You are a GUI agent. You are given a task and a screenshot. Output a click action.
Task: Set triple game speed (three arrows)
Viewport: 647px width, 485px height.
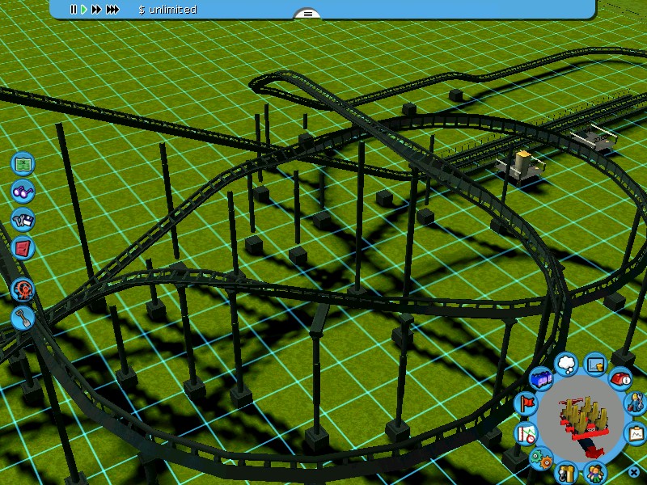(x=112, y=9)
